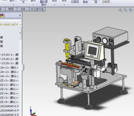Click the Zoom to Fit magnifier icon
Screen dimensions: 134x116
click(120, 10)
